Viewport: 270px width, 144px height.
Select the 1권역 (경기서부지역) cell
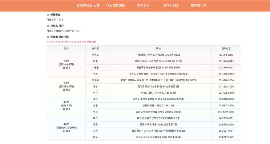click(x=66, y=64)
